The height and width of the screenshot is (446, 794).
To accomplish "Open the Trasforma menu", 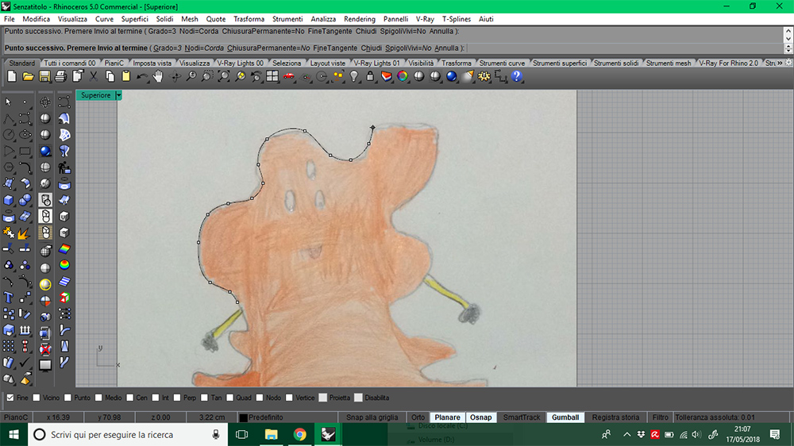I will pyautogui.click(x=249, y=19).
